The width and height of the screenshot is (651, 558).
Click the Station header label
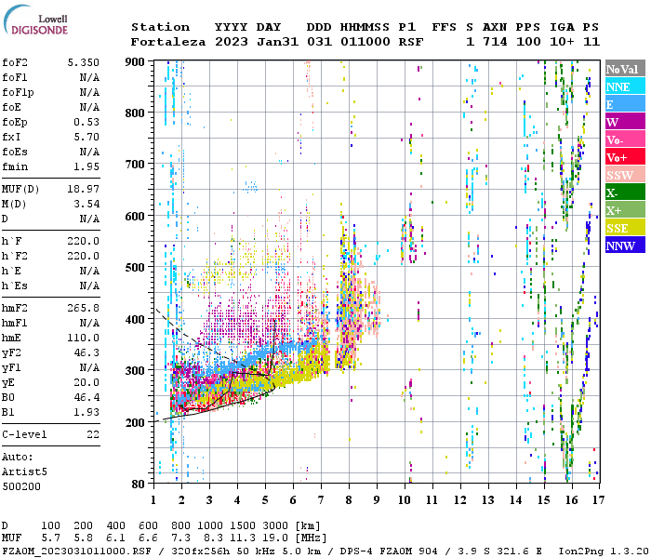[x=160, y=27]
